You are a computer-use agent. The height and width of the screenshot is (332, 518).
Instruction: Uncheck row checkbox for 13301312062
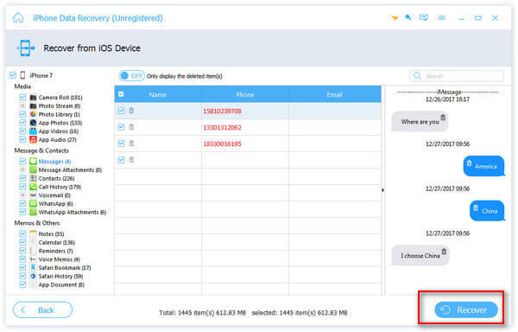point(121,126)
